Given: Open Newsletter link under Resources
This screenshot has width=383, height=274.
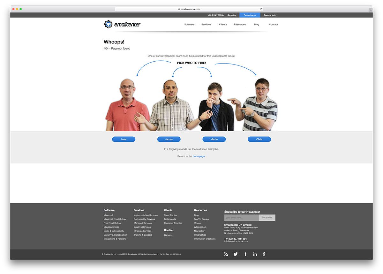Looking at the screenshot, I should click(199, 231).
